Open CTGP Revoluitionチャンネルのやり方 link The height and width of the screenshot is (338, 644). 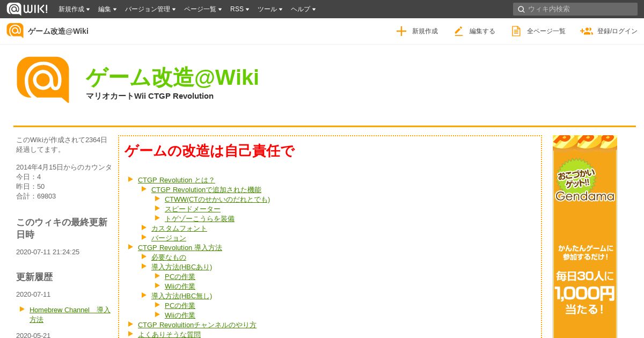click(x=197, y=325)
